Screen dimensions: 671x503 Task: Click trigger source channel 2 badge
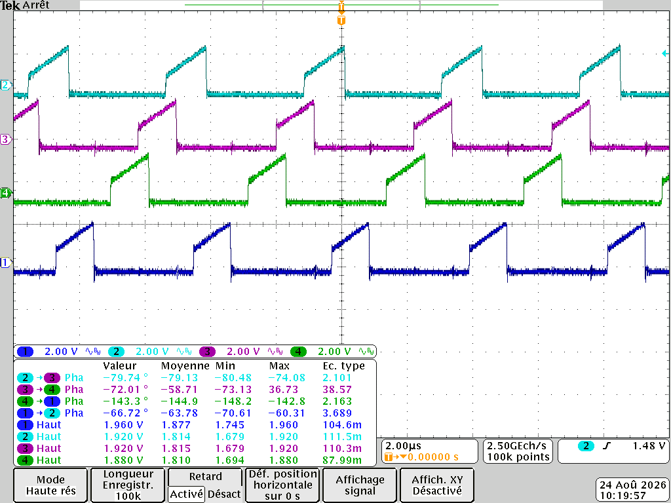coord(586,446)
